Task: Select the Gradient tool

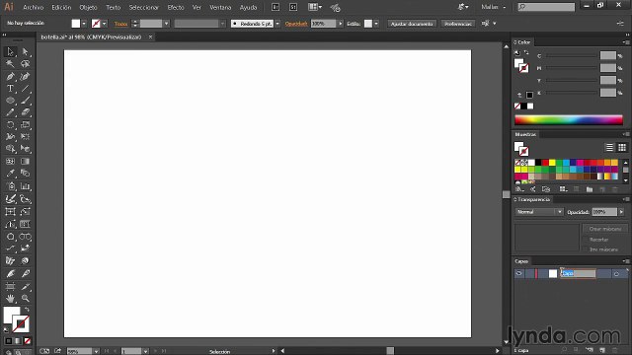Action: click(x=25, y=162)
